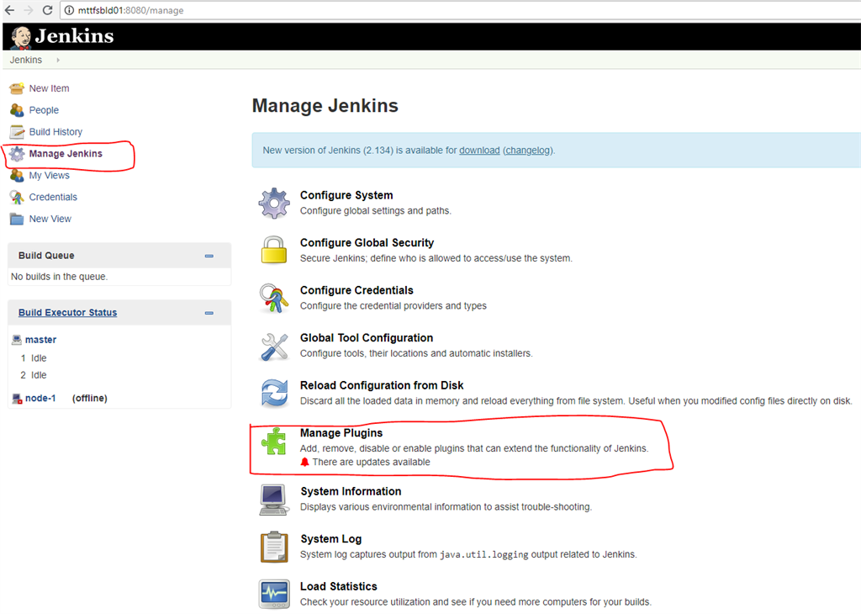Click the New Item box icon
Image resolution: width=861 pixels, height=614 pixels.
(17, 87)
